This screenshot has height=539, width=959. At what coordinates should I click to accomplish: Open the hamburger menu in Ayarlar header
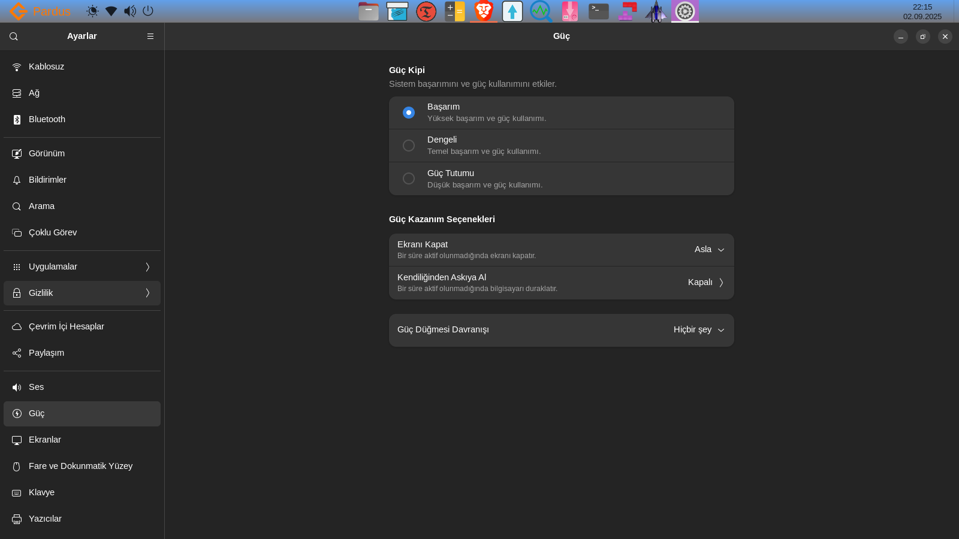point(150,37)
